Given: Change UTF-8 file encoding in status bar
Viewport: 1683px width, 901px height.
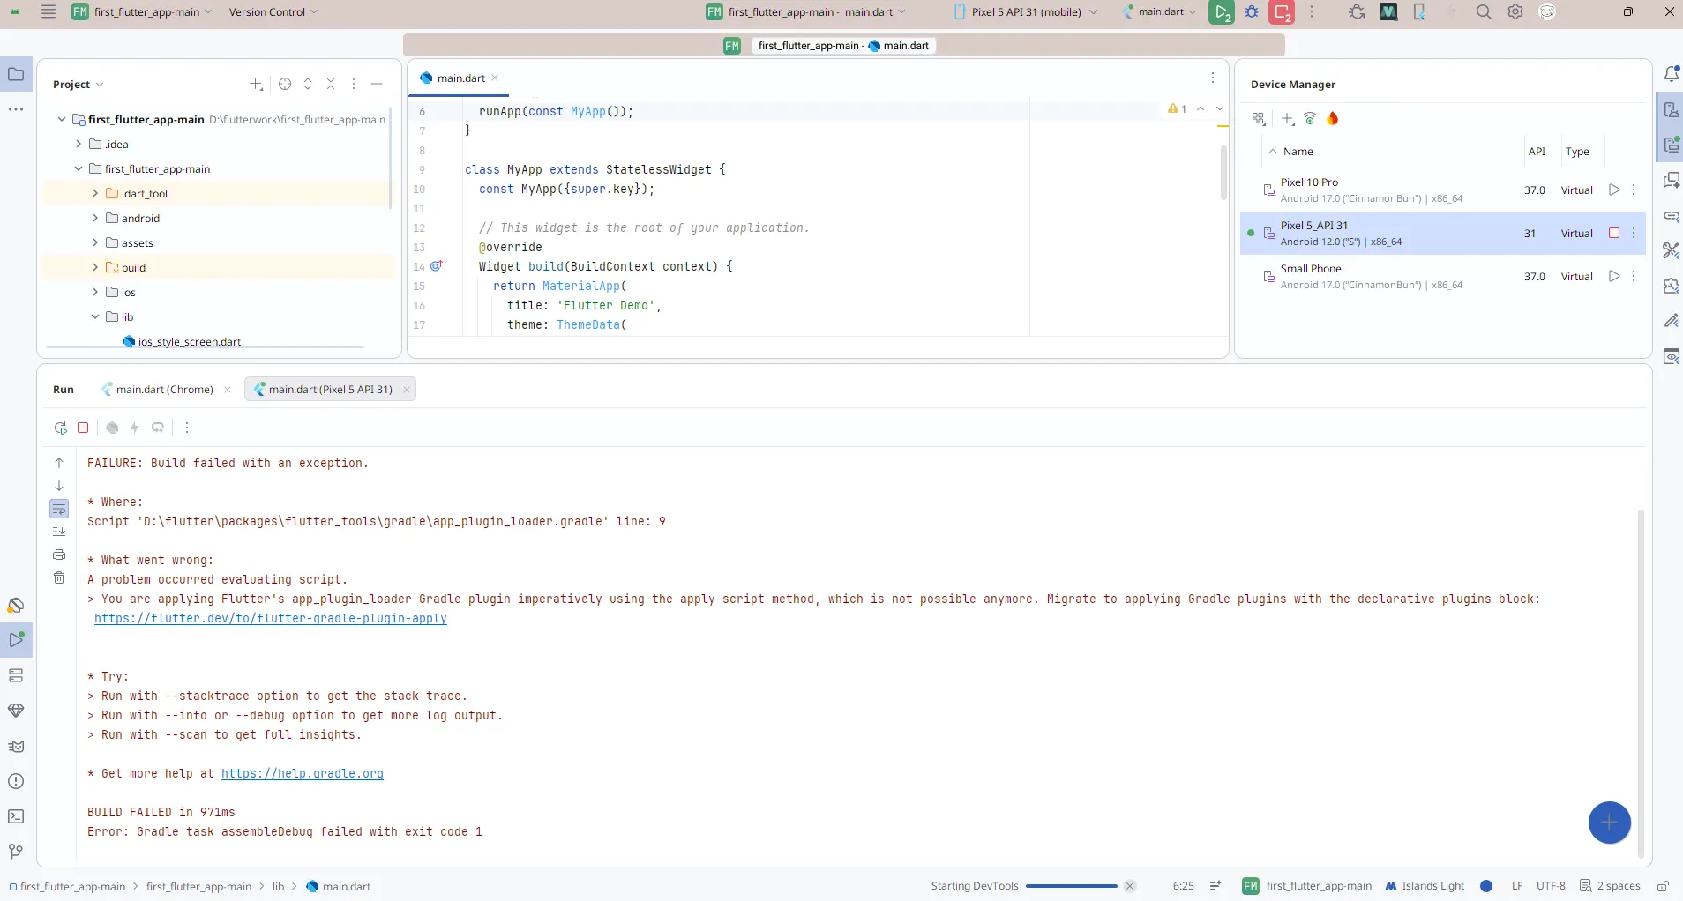Looking at the screenshot, I should pos(1551,886).
